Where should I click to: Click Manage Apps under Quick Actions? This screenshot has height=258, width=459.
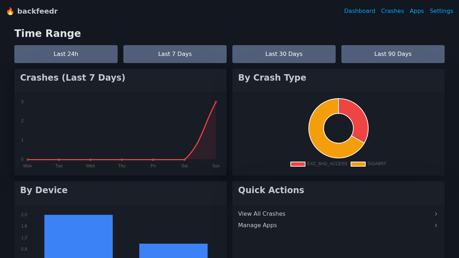257,225
